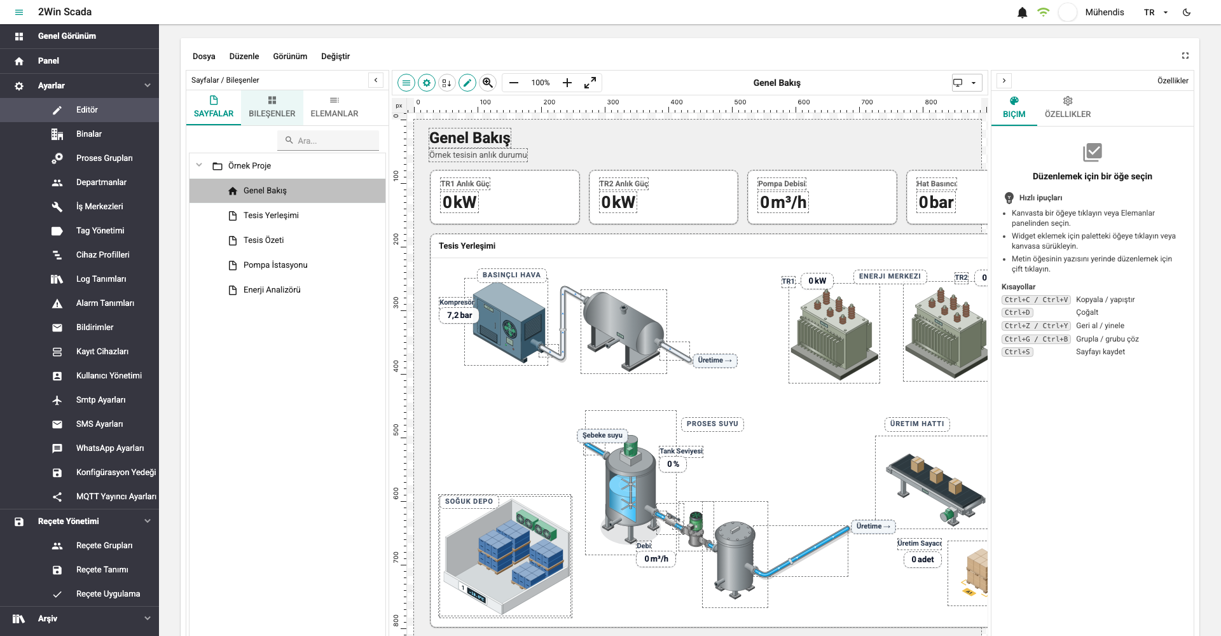Open Alarm Tanımları in the sidebar
Screen dimensions: 1221x636
tap(79, 303)
